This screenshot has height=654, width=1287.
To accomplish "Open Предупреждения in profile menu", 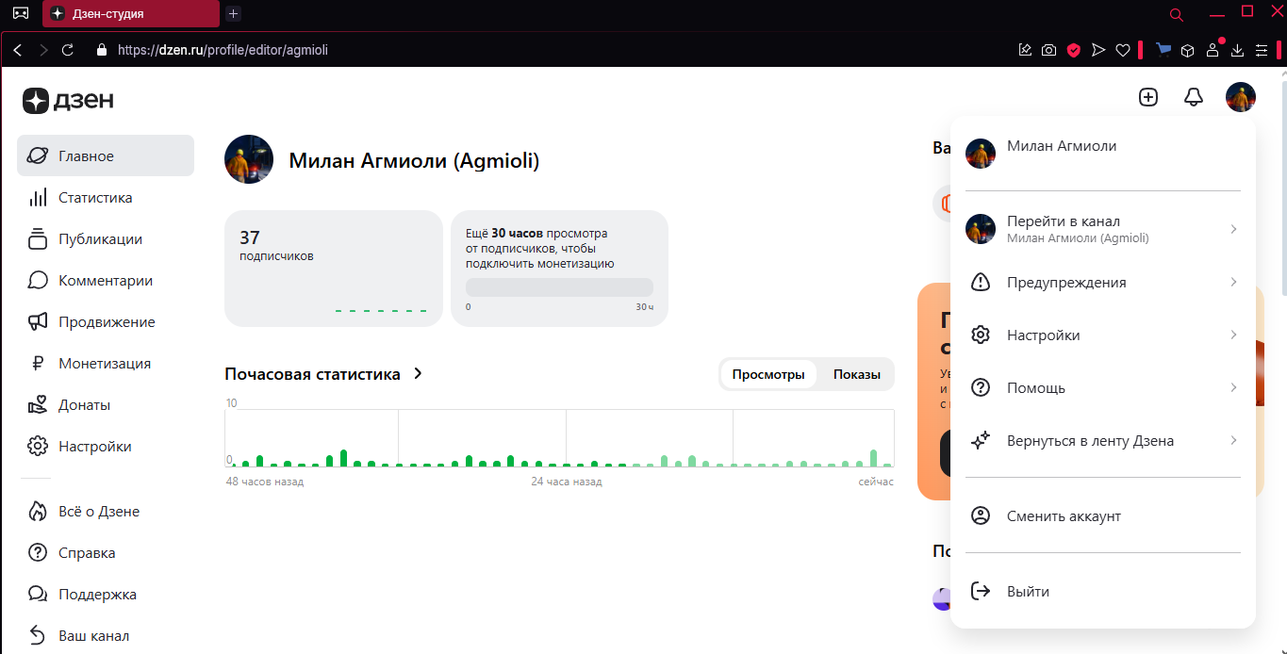I will 1103,282.
